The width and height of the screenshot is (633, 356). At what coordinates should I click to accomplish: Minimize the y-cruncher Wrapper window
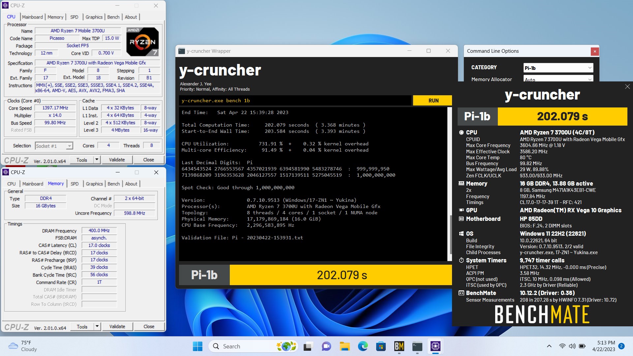pos(409,51)
